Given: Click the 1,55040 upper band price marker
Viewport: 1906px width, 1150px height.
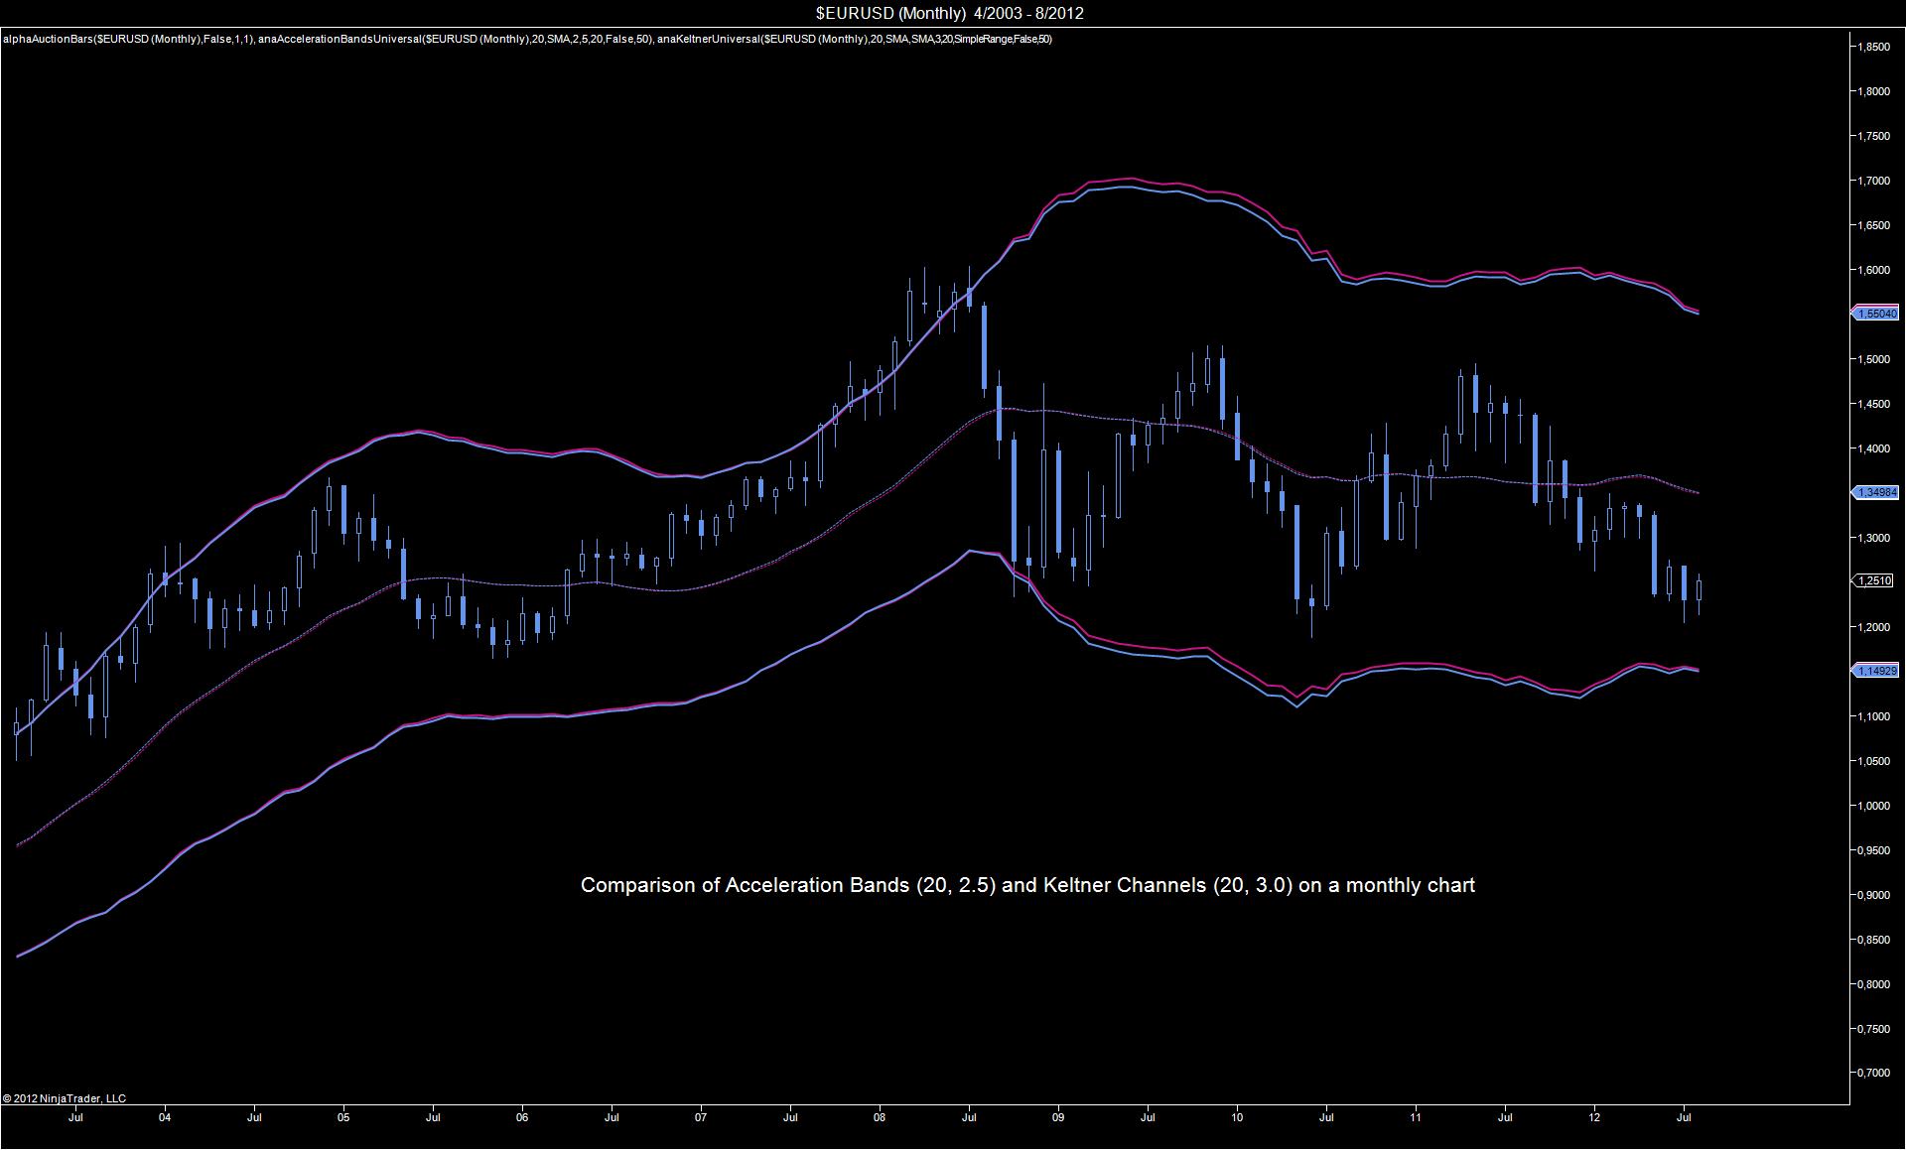Looking at the screenshot, I should click(1875, 314).
